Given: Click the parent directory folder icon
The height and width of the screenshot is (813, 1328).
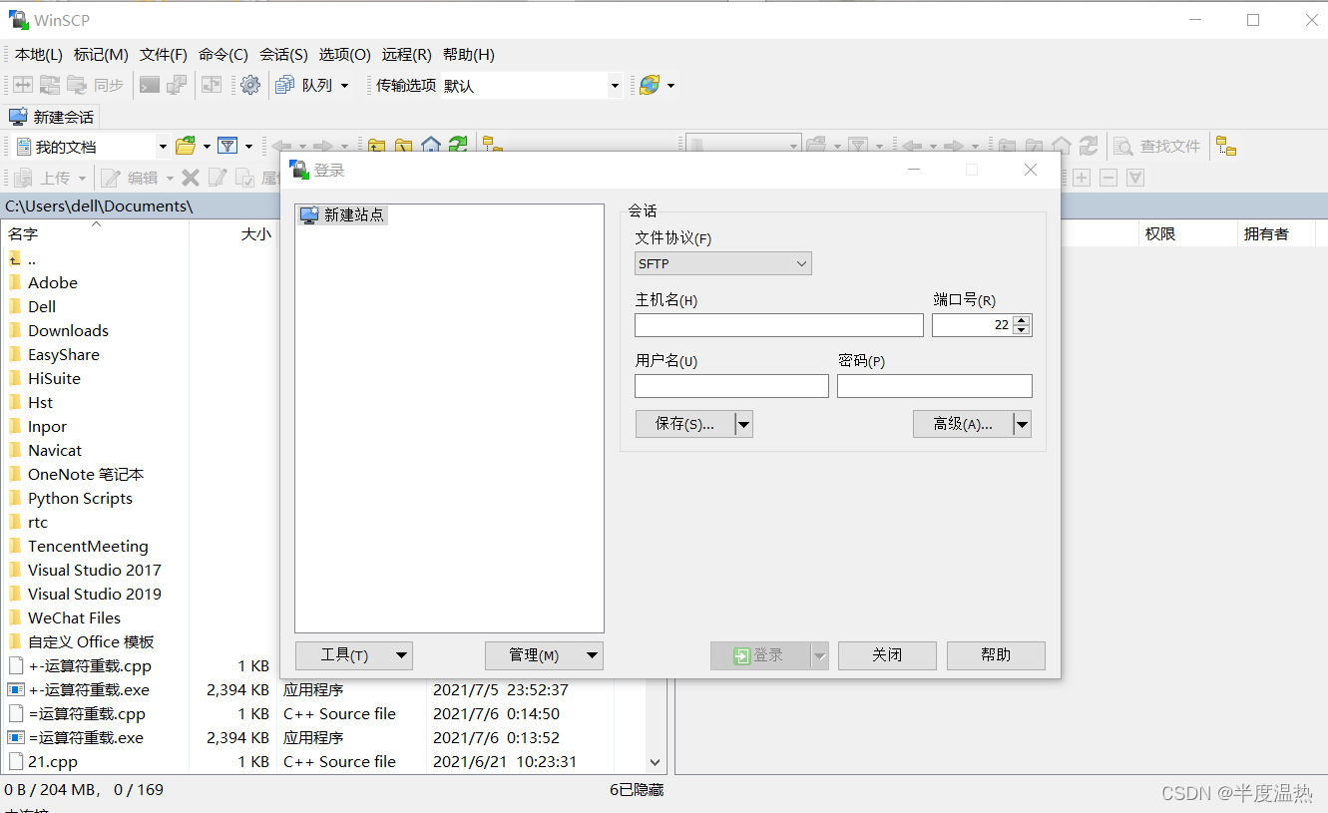Looking at the screenshot, I should (x=376, y=145).
